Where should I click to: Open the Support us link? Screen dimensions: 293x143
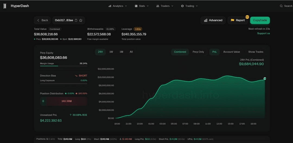point(263,34)
